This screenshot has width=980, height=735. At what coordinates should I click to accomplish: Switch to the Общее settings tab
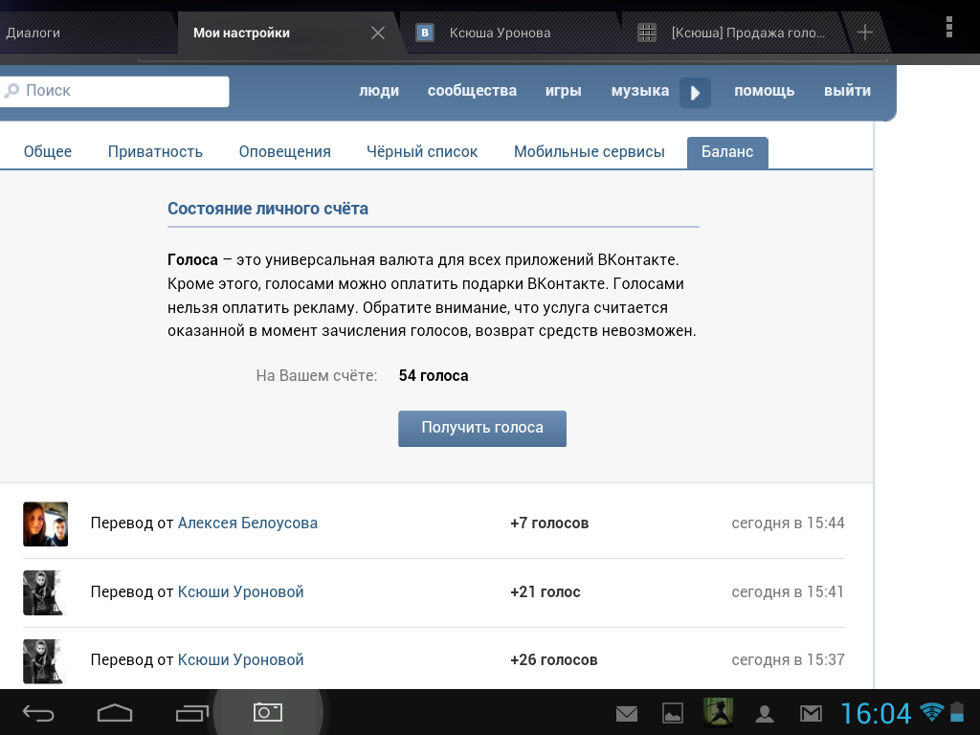click(x=48, y=152)
